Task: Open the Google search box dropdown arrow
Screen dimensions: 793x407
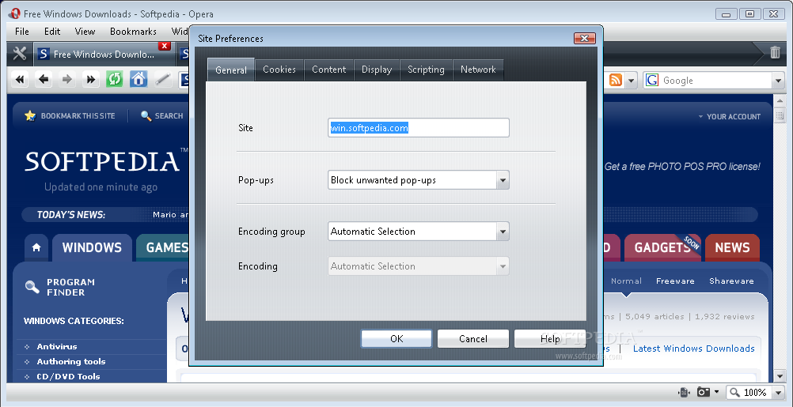Action: [x=778, y=81]
